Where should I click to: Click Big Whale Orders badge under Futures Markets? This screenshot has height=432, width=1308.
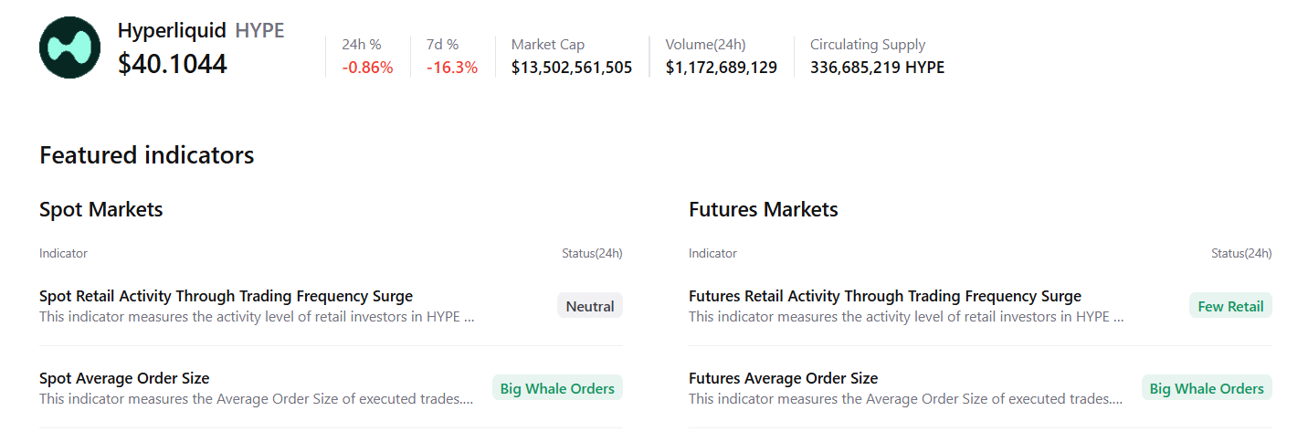point(1207,388)
